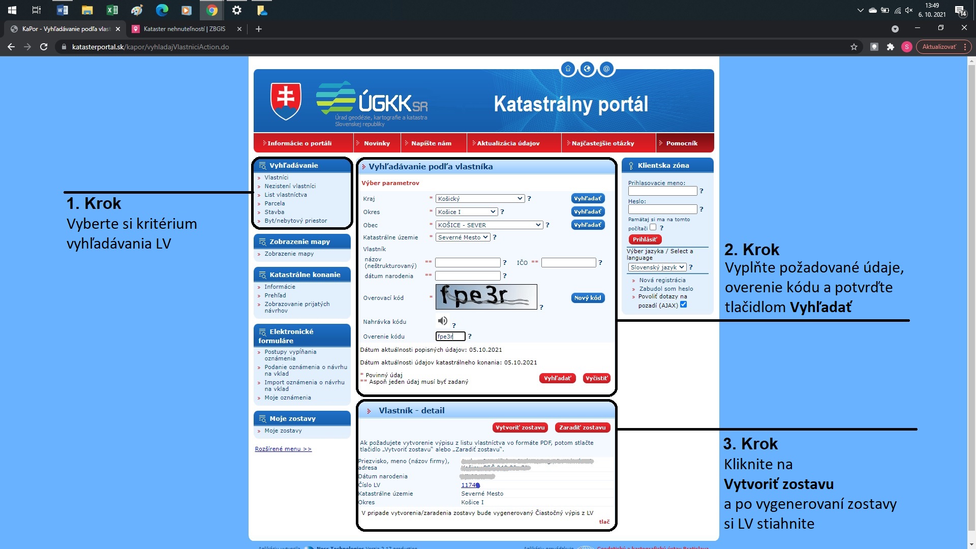976x549 pixels.
Task: Open Katastrálne územie dropdown showing Severné Mesto
Action: (x=463, y=237)
